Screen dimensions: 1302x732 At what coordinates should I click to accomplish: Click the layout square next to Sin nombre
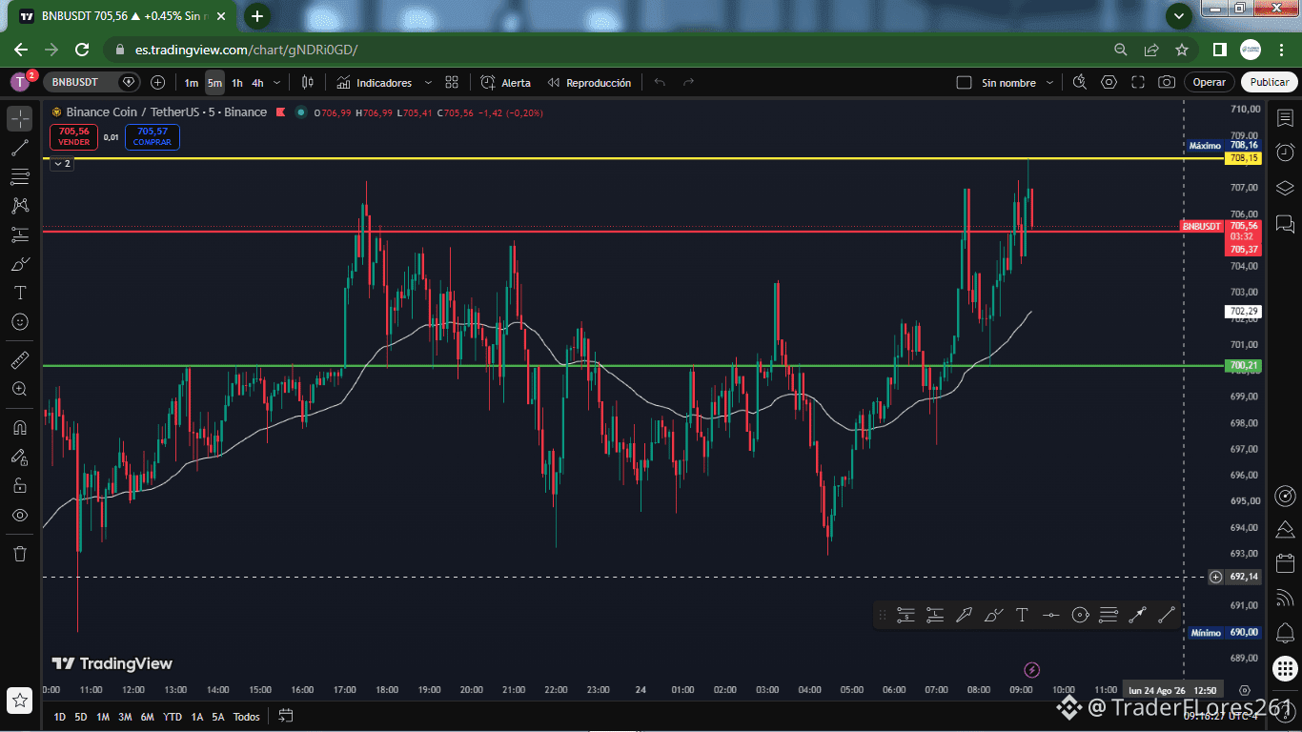(964, 83)
